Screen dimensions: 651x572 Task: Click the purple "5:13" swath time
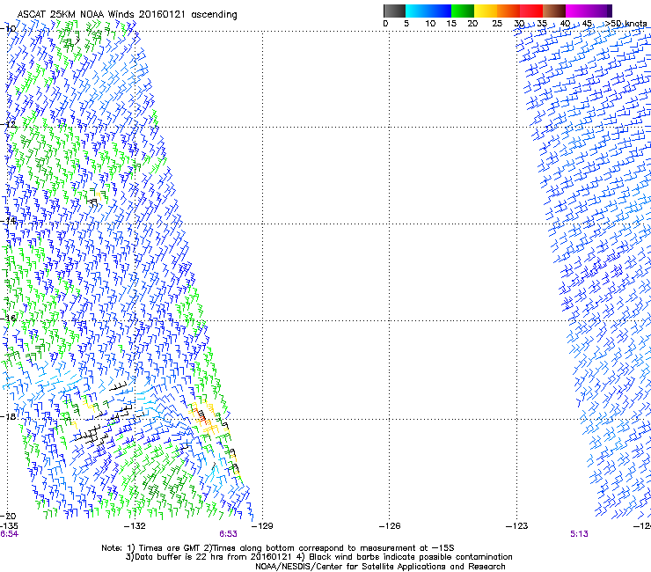tap(579, 534)
